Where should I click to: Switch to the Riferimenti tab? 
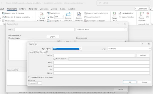point(12,9)
